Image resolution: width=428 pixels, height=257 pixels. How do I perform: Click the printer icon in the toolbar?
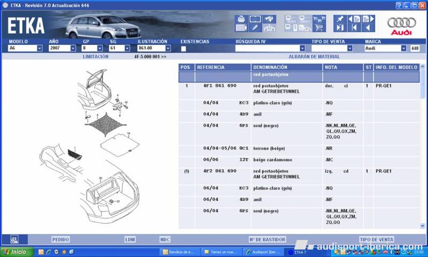coord(241,19)
